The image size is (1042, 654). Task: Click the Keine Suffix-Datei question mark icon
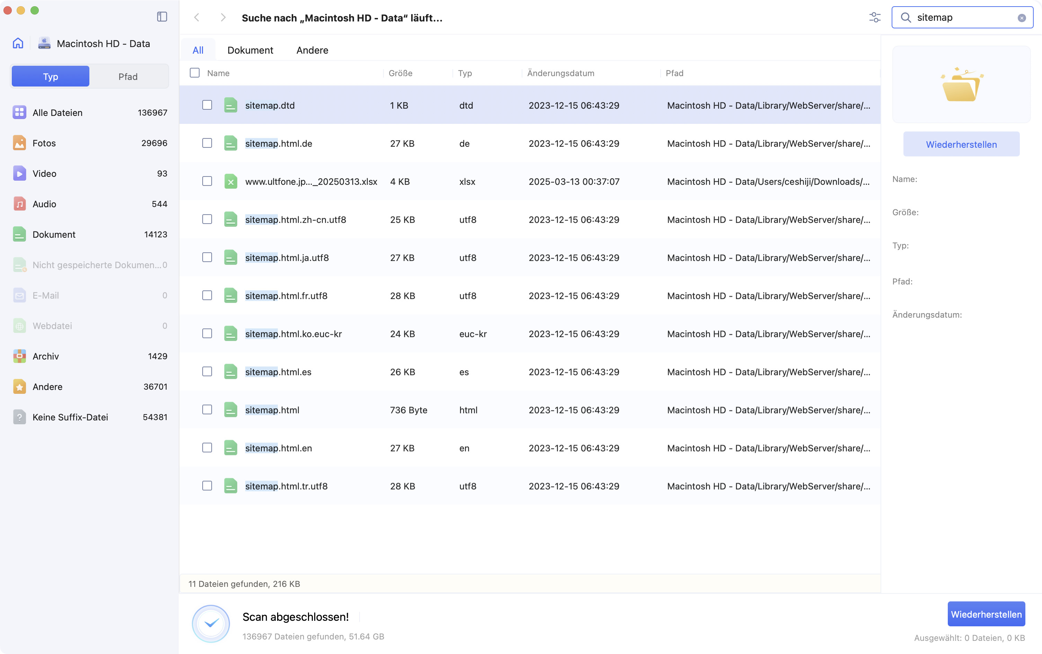click(19, 417)
